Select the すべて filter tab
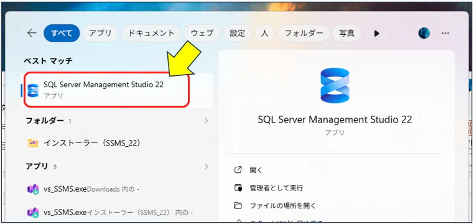 (x=62, y=33)
